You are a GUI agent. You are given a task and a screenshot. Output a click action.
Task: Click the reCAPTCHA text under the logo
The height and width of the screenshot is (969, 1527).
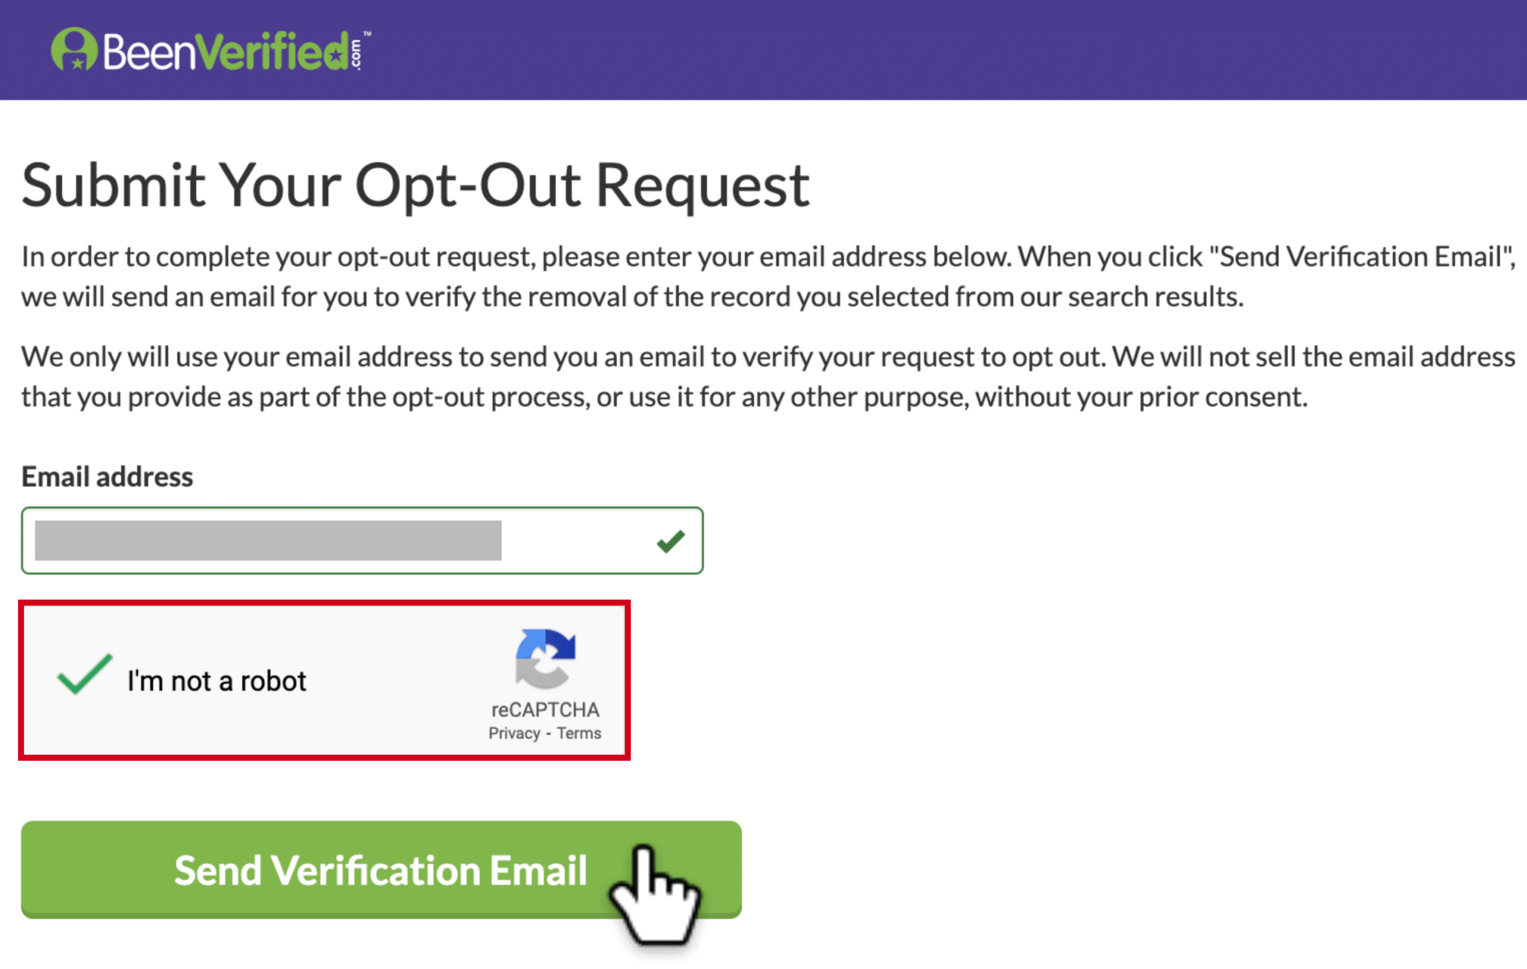click(x=545, y=710)
